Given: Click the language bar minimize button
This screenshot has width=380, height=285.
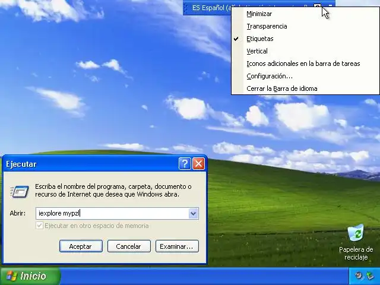Looking at the screenshot, I should click(331, 5).
